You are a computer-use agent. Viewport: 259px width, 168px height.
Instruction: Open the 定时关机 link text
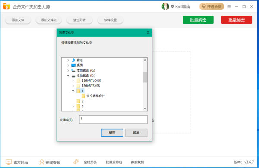(90, 162)
